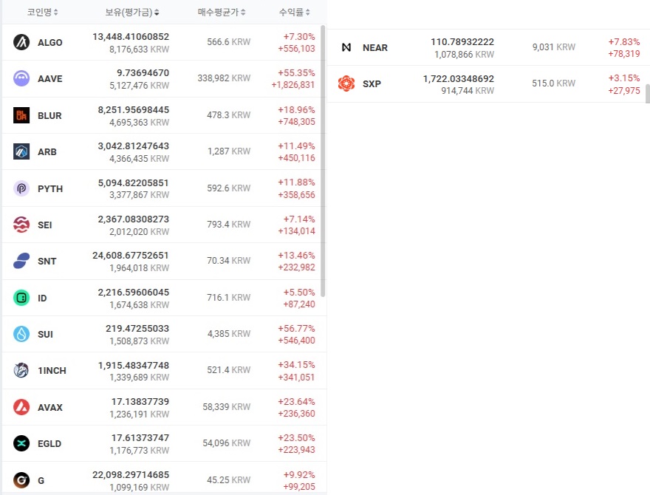Click the left holdings list scrollbar

[323, 161]
